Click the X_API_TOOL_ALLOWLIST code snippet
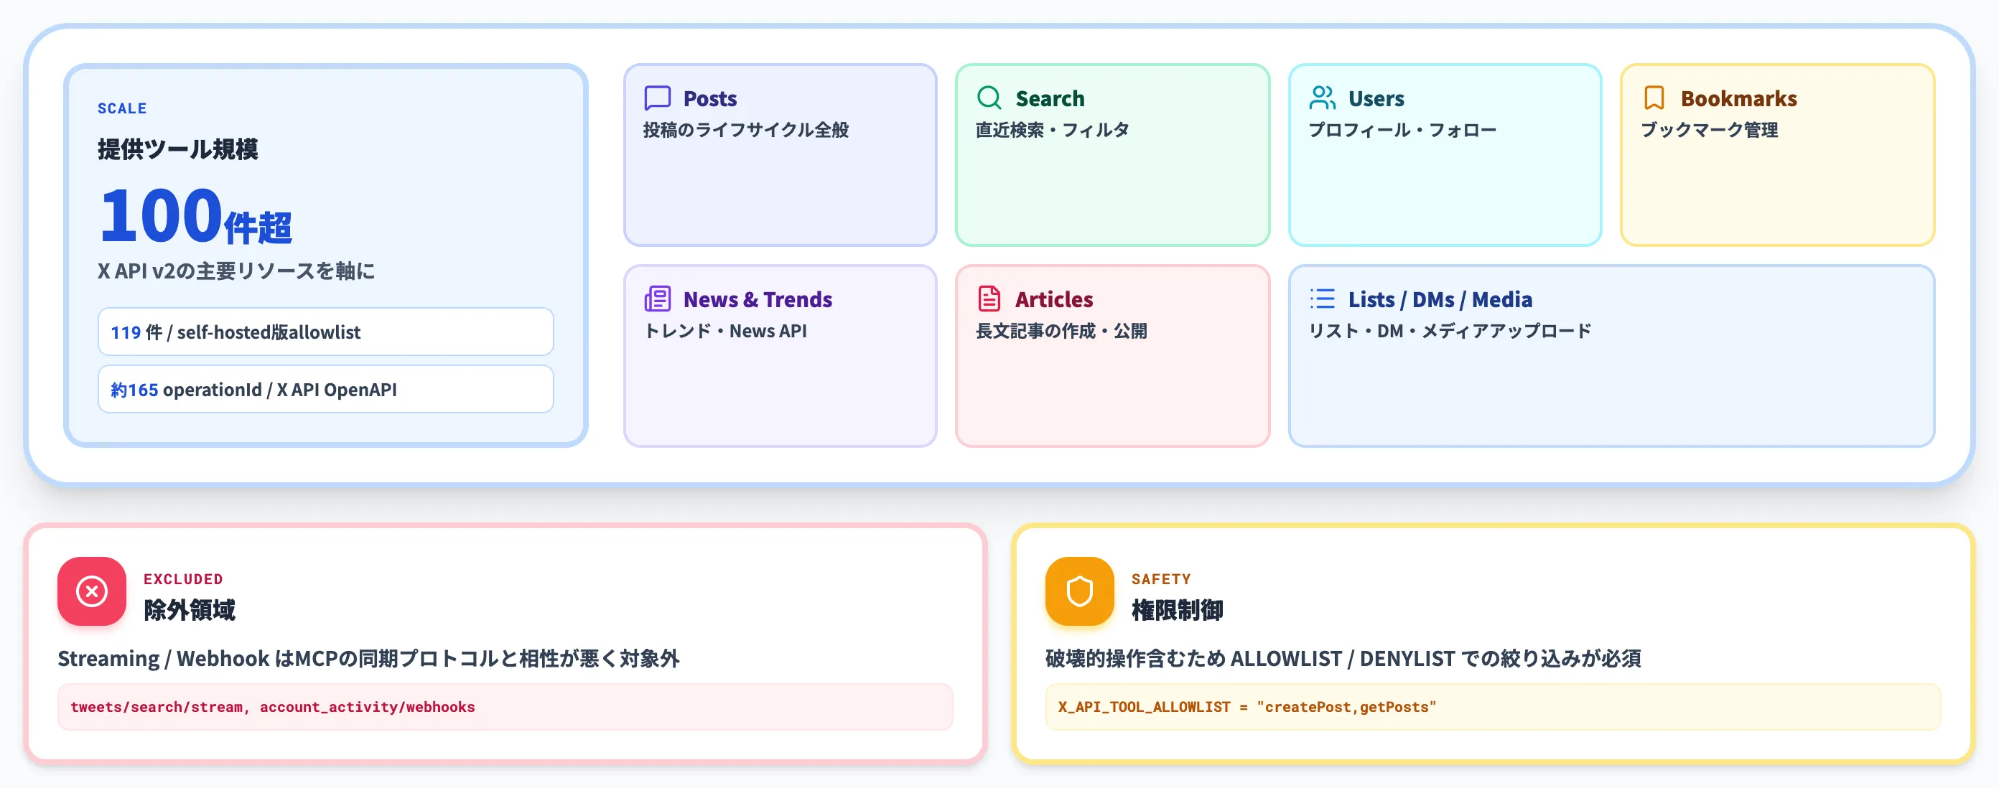 1493,707
